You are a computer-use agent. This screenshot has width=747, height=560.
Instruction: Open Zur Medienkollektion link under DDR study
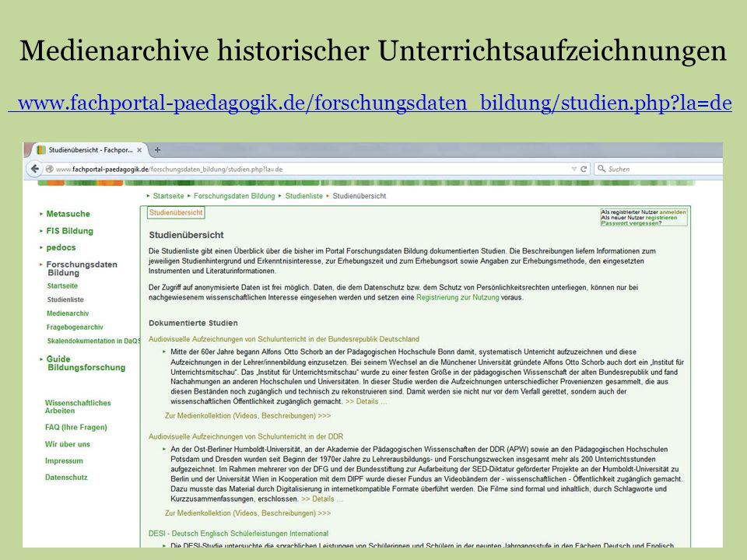tap(247, 513)
